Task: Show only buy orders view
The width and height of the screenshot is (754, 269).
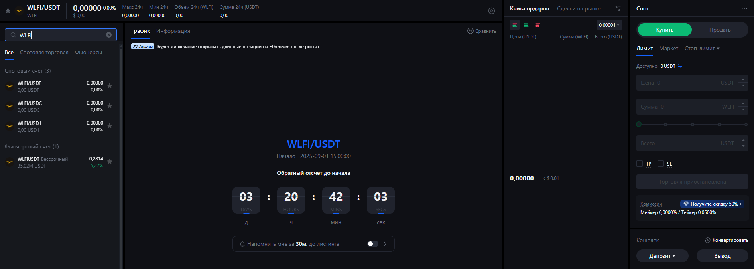Action: [x=526, y=25]
